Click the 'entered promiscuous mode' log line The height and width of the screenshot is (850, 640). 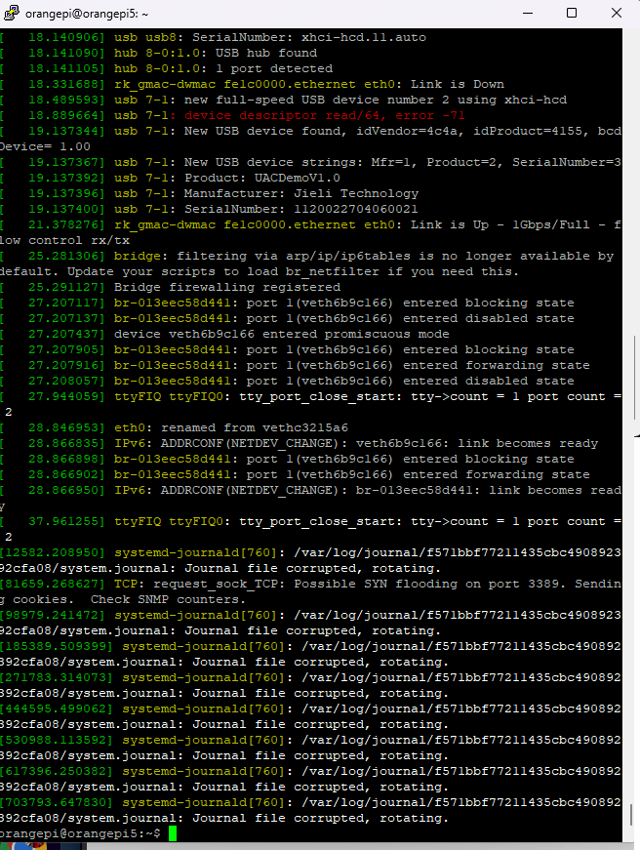pyautogui.click(x=283, y=334)
